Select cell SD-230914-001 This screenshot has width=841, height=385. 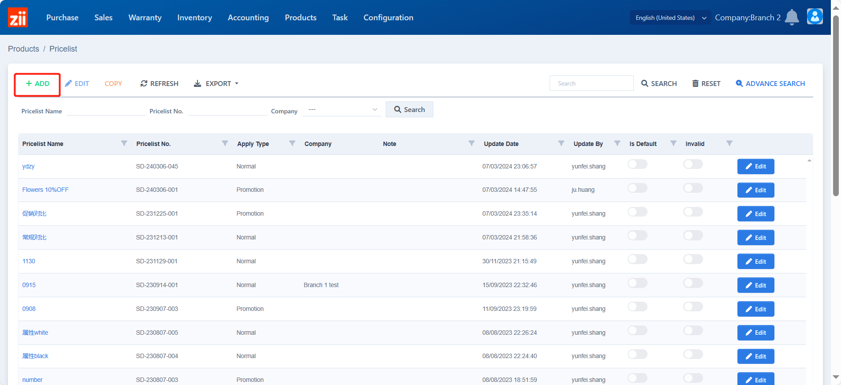click(157, 285)
